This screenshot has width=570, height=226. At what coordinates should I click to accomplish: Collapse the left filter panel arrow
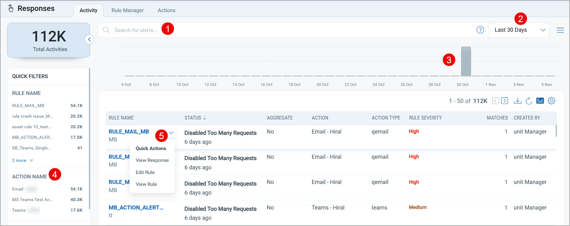coord(89,40)
